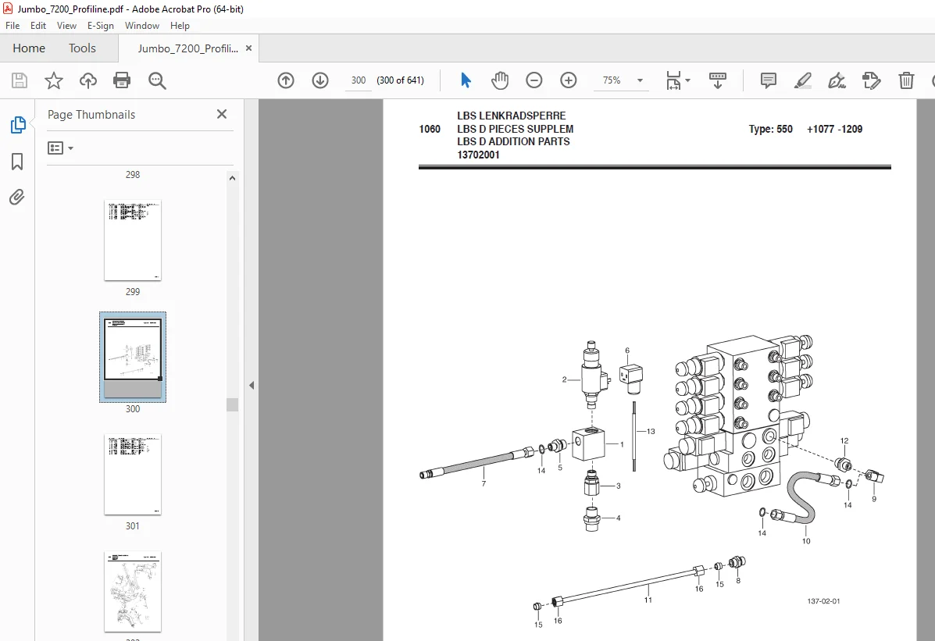Click the stamp tool icon
The image size is (935, 641).
pyautogui.click(x=871, y=80)
